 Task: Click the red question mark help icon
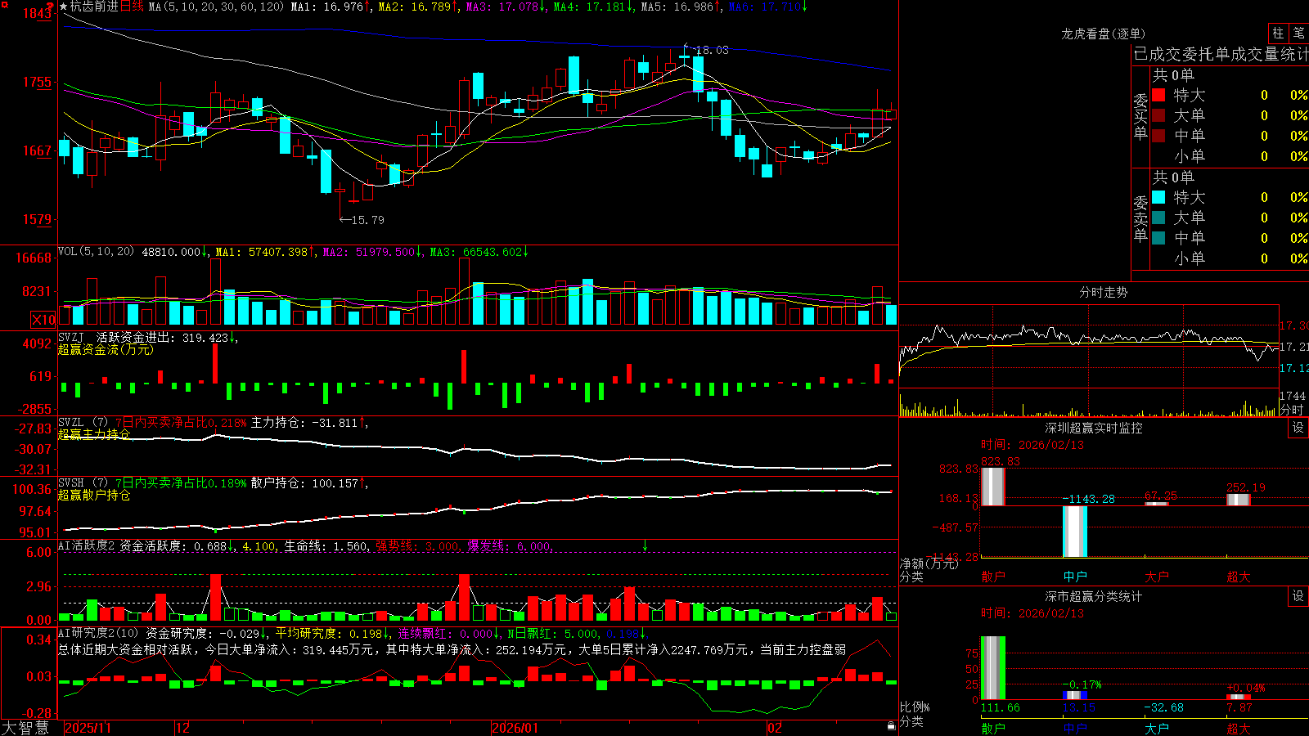coord(50,7)
